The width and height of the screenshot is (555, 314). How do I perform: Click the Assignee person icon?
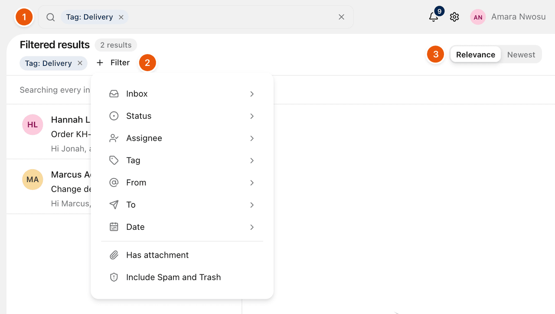coord(114,138)
